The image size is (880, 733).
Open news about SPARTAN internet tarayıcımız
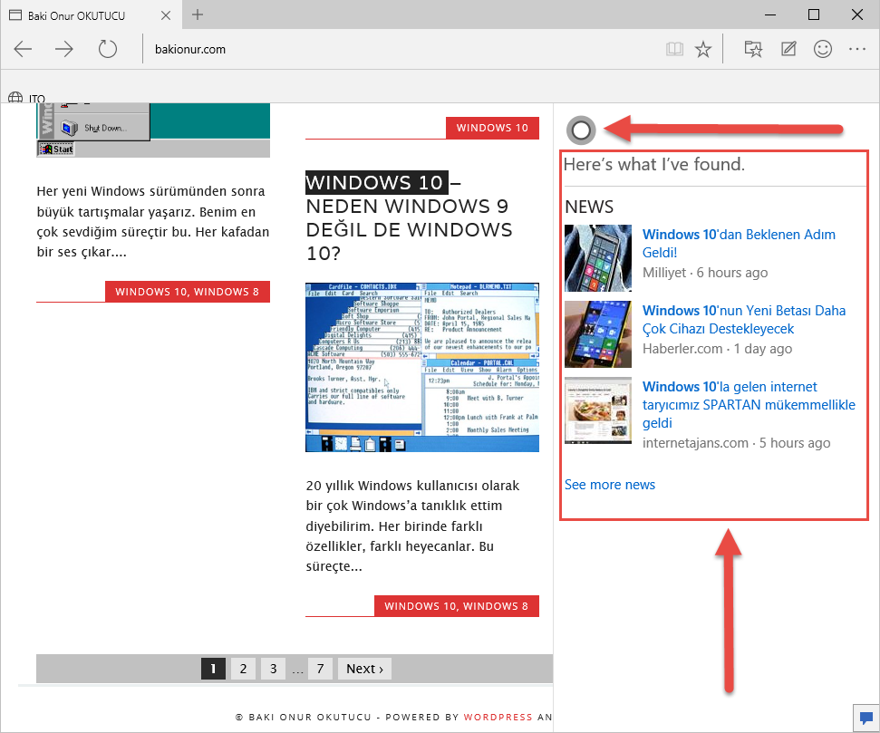(x=749, y=405)
